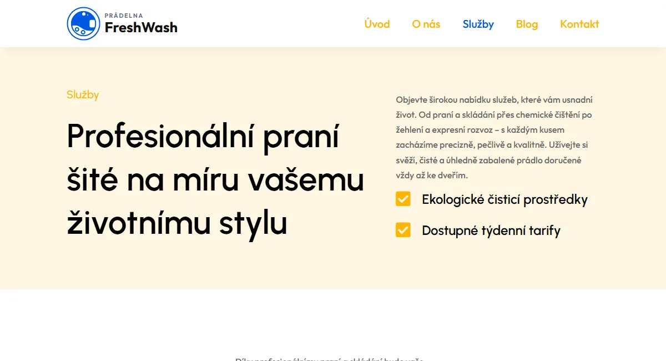Select the Služby navigation item
Image resolution: width=666 pixels, height=361 pixels.
pyautogui.click(x=478, y=24)
